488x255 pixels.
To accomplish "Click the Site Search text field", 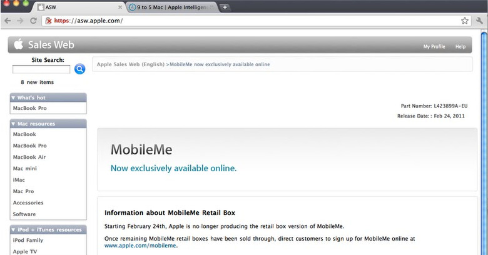I will tap(41, 69).
